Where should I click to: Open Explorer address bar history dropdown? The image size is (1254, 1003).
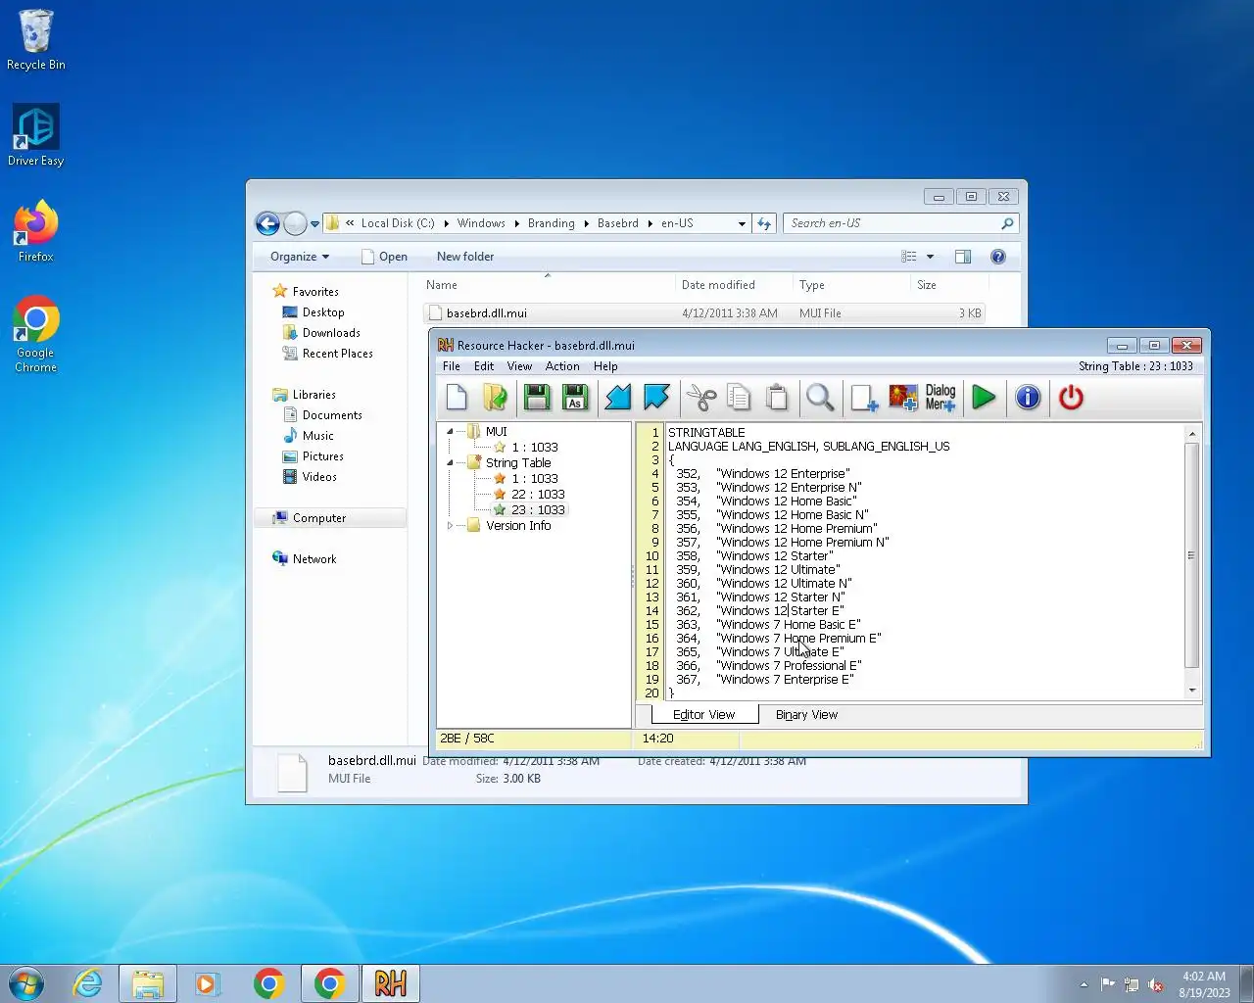click(x=742, y=223)
